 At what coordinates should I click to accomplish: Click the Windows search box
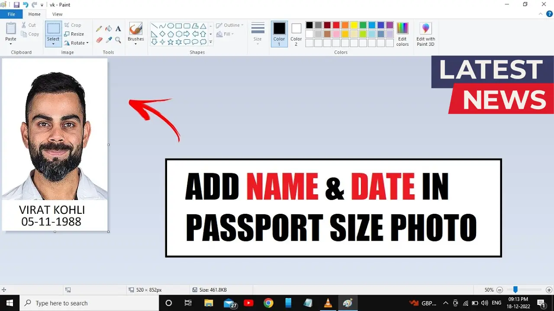89,303
